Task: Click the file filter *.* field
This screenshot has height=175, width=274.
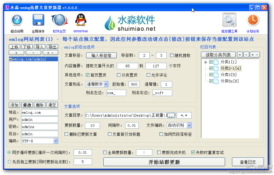Action: coord(184,115)
